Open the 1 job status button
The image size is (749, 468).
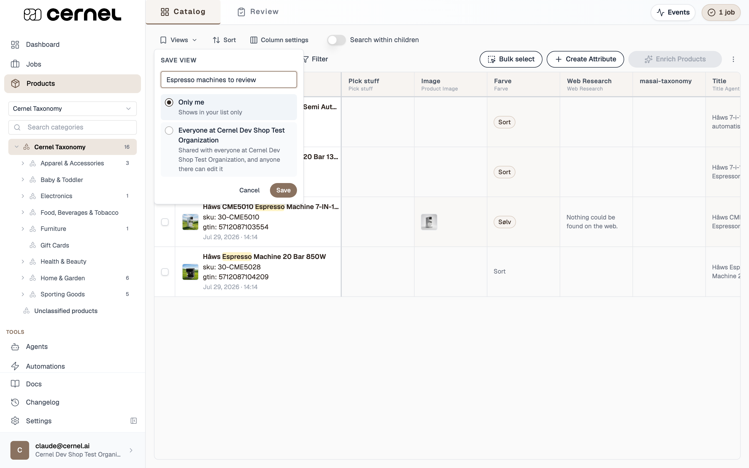point(721,12)
